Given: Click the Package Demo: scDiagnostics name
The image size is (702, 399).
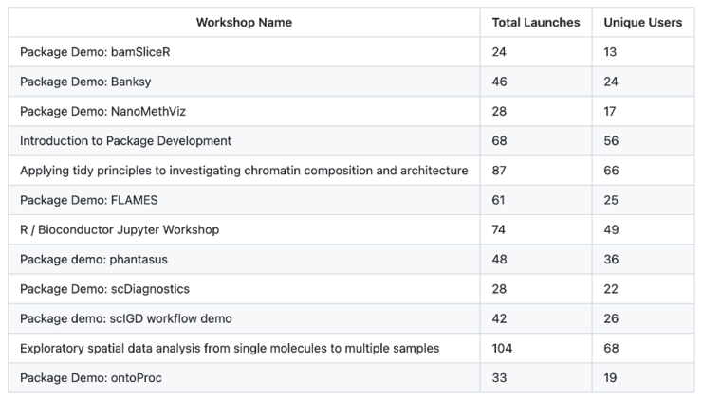Looking at the screenshot, I should [104, 289].
